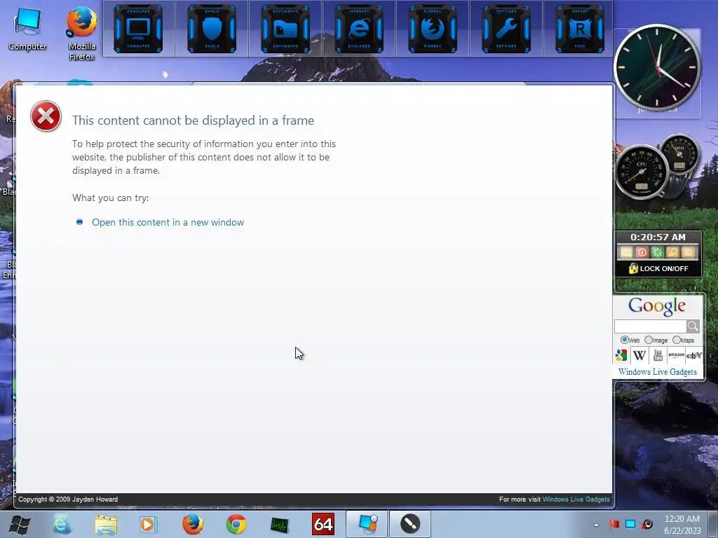Open Internet Explorer from the taskbar
Screen dimensions: 718x538
coord(61,524)
